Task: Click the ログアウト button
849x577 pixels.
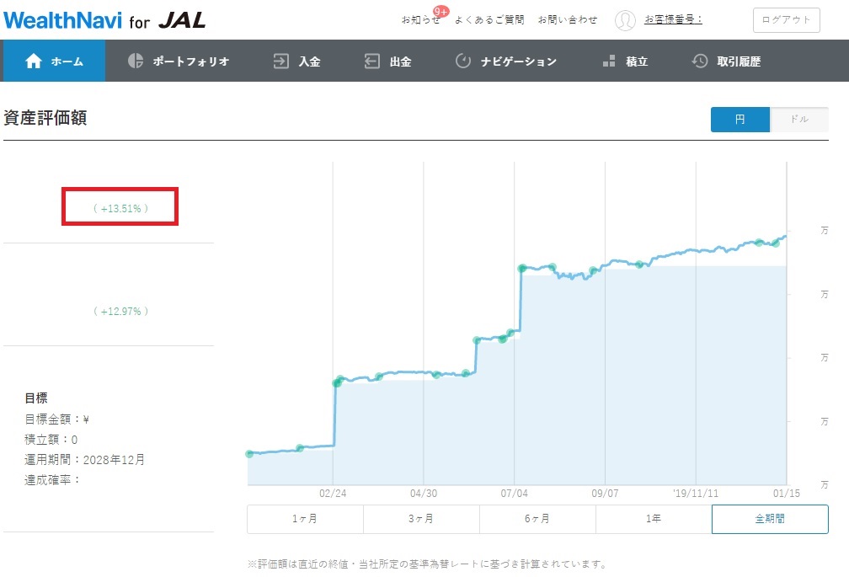Action: 785,20
